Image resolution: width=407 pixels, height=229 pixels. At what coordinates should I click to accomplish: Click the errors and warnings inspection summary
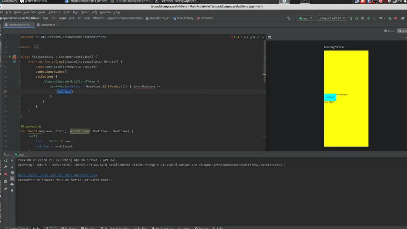pos(243,37)
